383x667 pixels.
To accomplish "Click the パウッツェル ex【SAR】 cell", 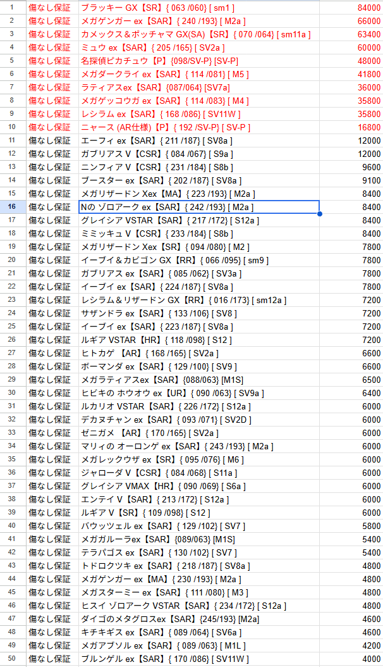I will pos(198,526).
